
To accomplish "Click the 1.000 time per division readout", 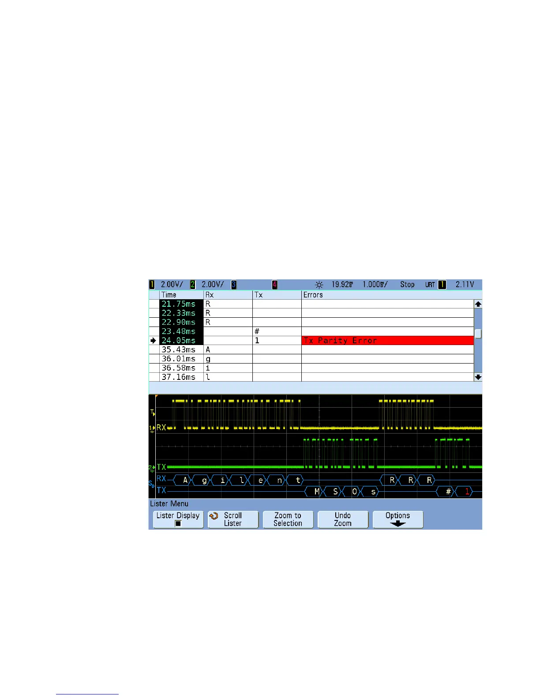I will tap(375, 285).
